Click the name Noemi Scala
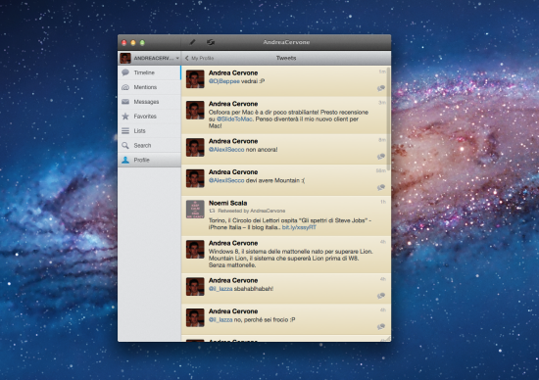This screenshot has width=539, height=380. [227, 203]
